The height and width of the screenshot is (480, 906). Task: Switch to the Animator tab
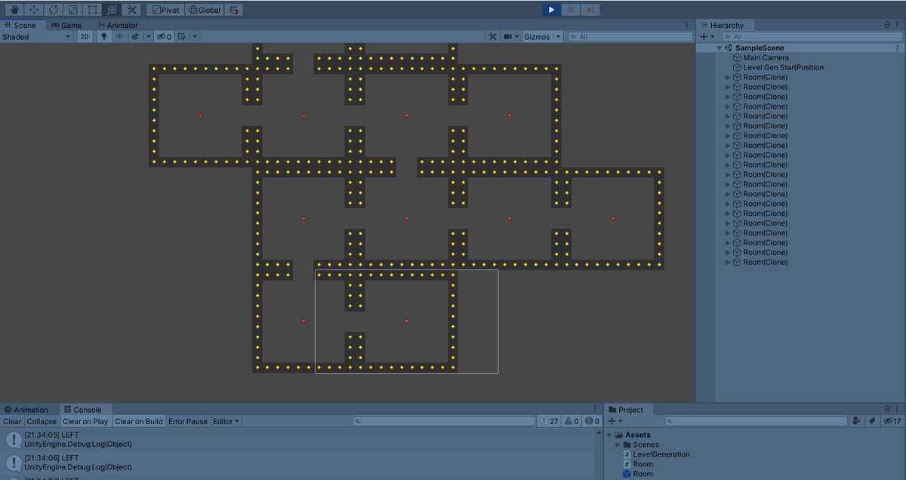click(118, 25)
